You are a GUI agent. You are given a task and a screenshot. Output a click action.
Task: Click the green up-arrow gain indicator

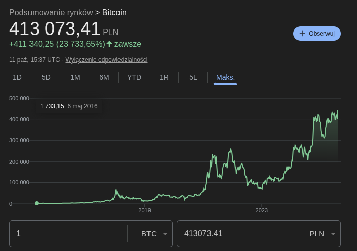109,44
